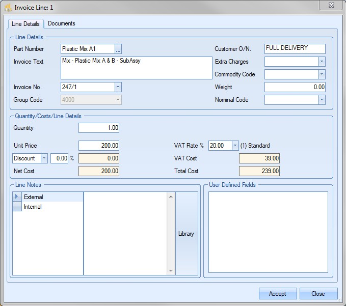Click the invoice window title bar icon

pyautogui.click(x=8, y=7)
